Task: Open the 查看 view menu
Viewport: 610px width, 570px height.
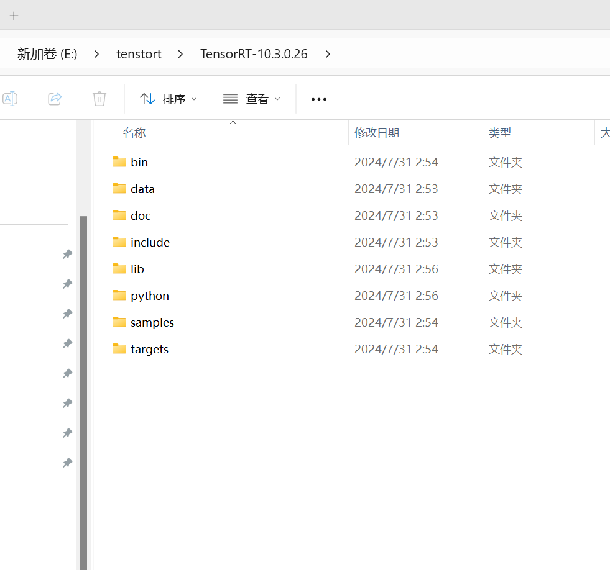Action: 252,99
